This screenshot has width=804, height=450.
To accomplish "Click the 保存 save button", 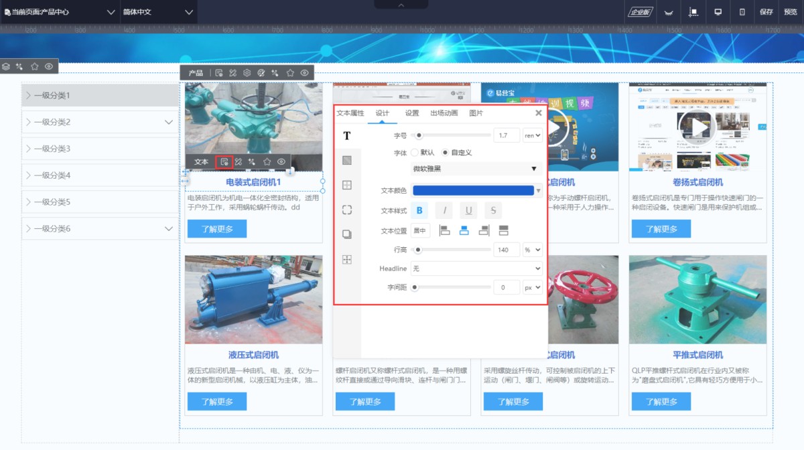I will click(766, 12).
